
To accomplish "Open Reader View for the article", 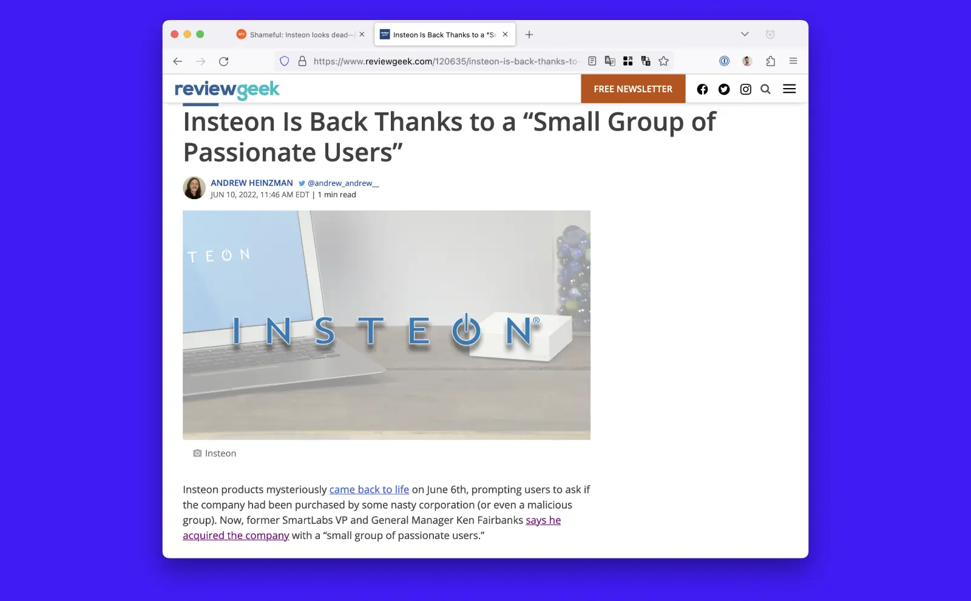I will point(592,61).
